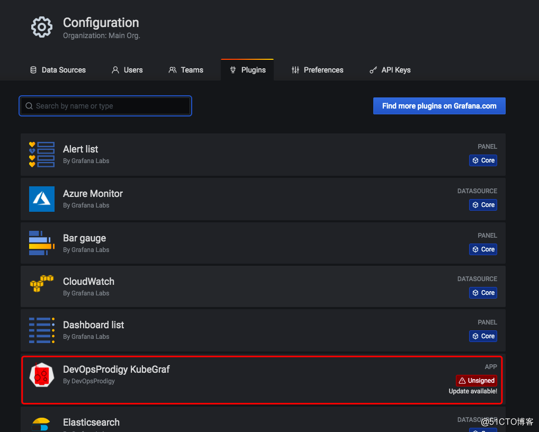Image resolution: width=539 pixels, height=432 pixels.
Task: Open the API Keys tab
Action: (390, 70)
